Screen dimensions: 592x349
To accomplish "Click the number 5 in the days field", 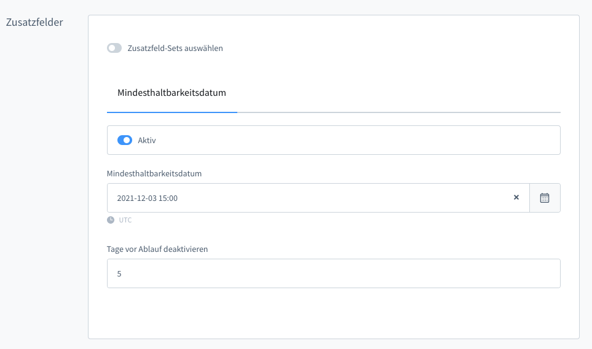I will click(119, 273).
